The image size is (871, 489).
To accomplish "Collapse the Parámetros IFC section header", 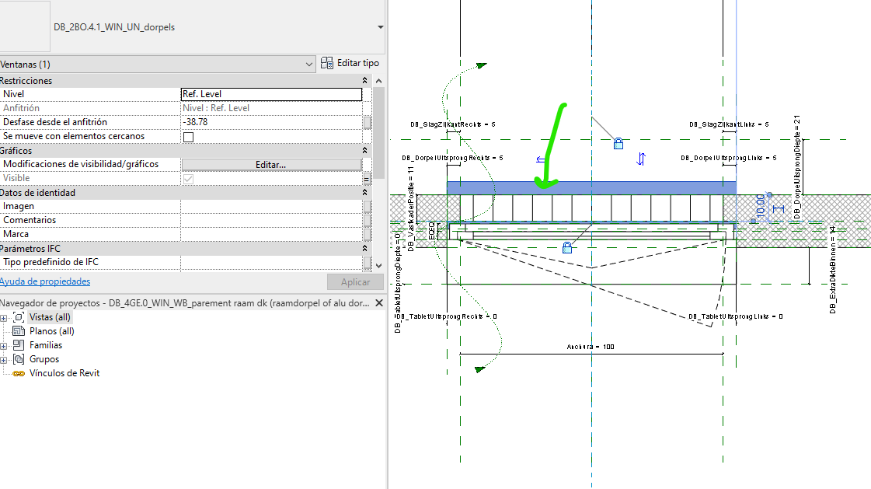I will (x=363, y=248).
